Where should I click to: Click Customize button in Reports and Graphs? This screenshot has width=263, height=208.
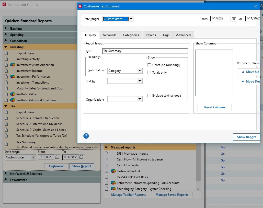56,166
